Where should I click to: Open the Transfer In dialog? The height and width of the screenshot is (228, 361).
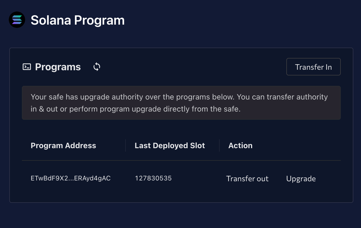point(313,67)
